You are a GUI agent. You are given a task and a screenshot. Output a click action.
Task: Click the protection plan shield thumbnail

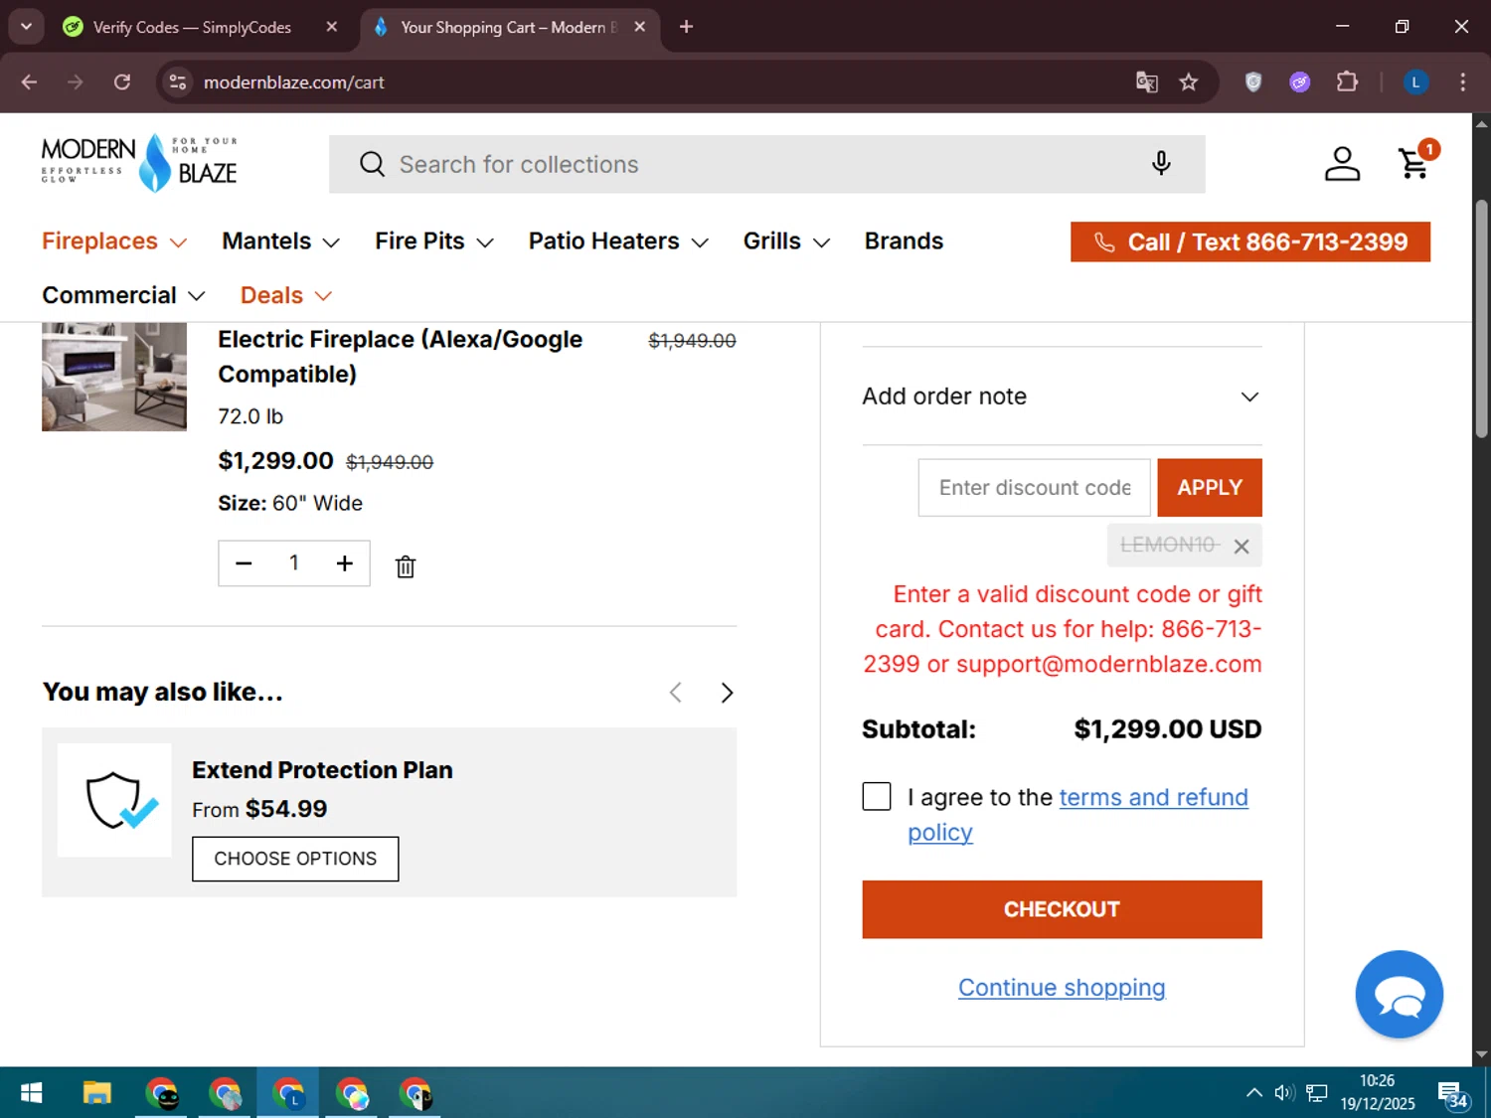(x=114, y=800)
